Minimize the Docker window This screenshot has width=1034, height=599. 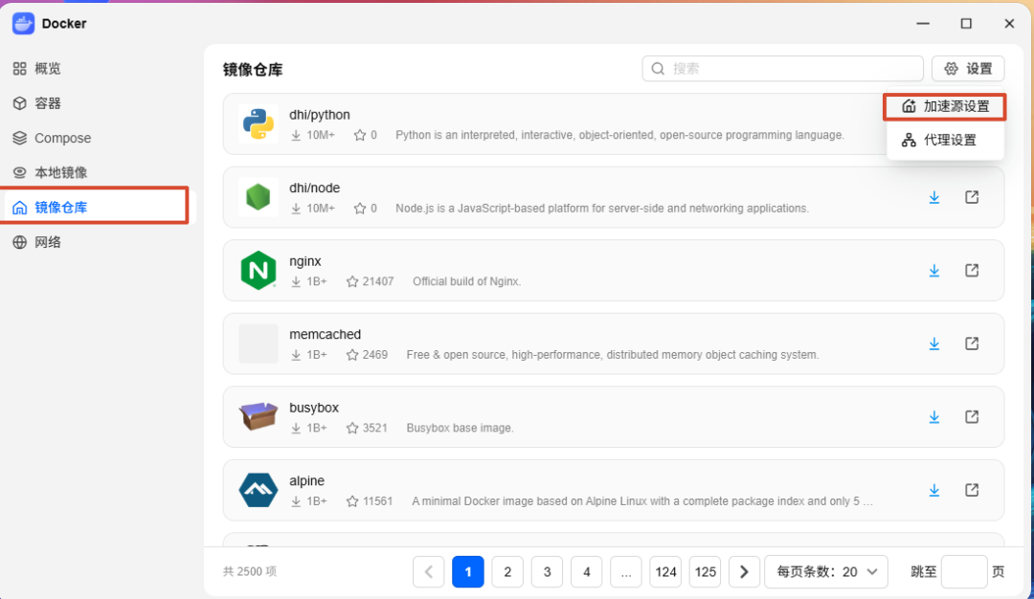tap(923, 23)
